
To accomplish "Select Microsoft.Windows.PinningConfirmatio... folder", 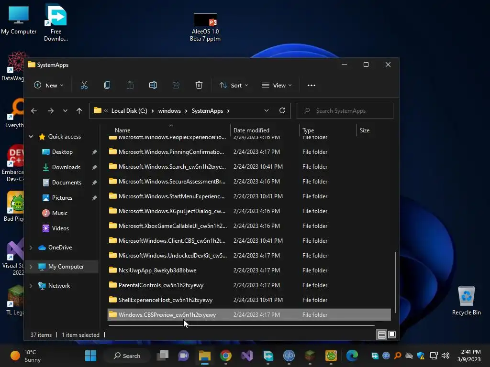I will (249, 152).
